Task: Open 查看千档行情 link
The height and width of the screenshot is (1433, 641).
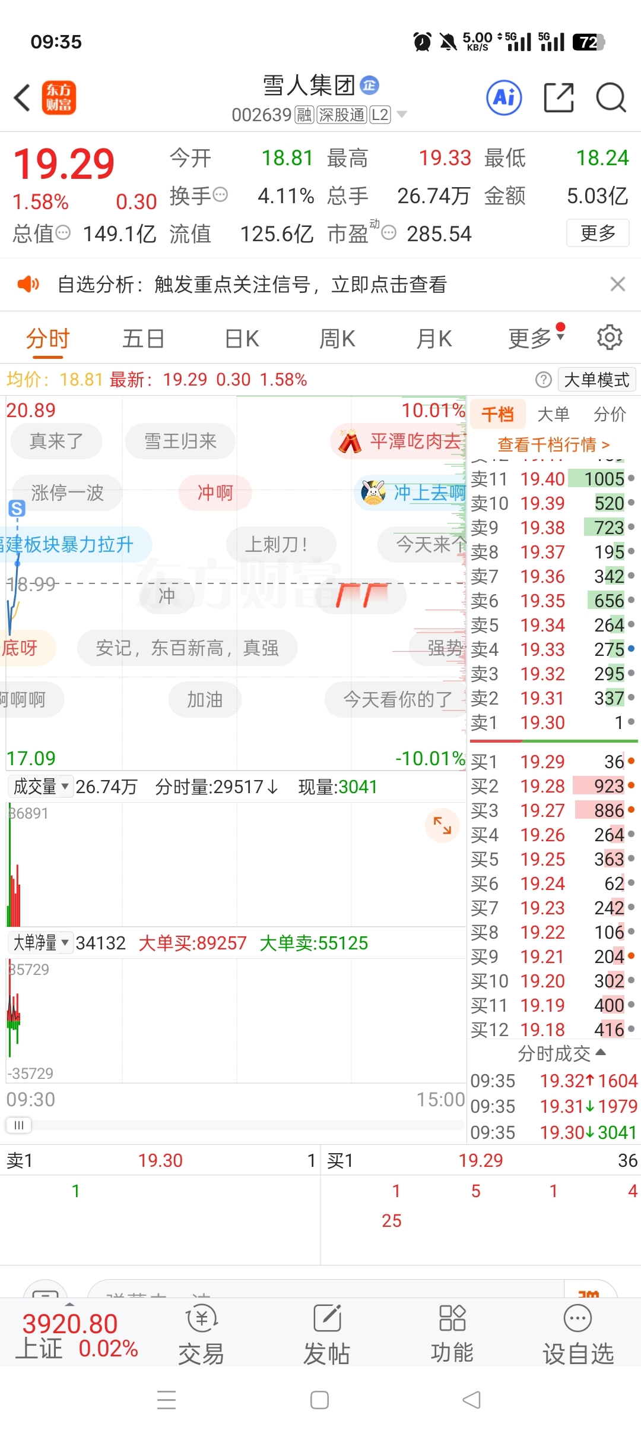Action: point(553,444)
